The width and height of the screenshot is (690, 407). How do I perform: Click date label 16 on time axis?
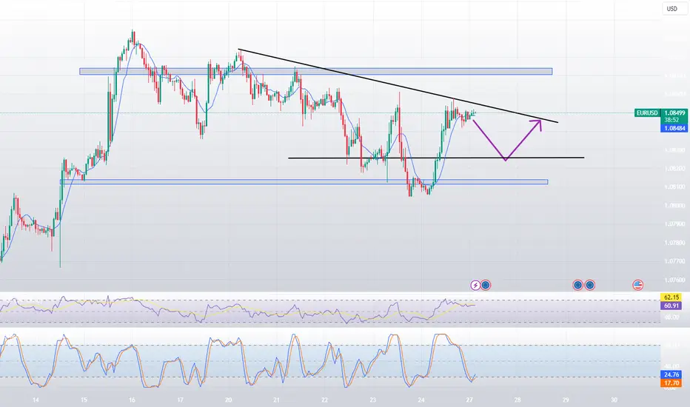[x=132, y=400]
